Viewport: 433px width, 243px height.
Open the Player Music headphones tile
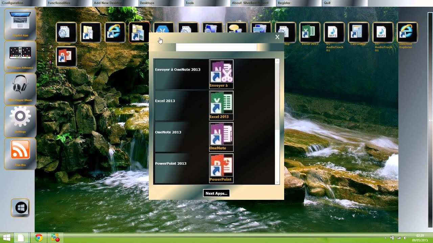[x=20, y=88]
